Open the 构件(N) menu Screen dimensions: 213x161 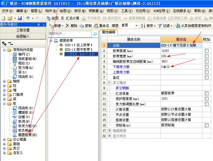[x=51, y=11]
